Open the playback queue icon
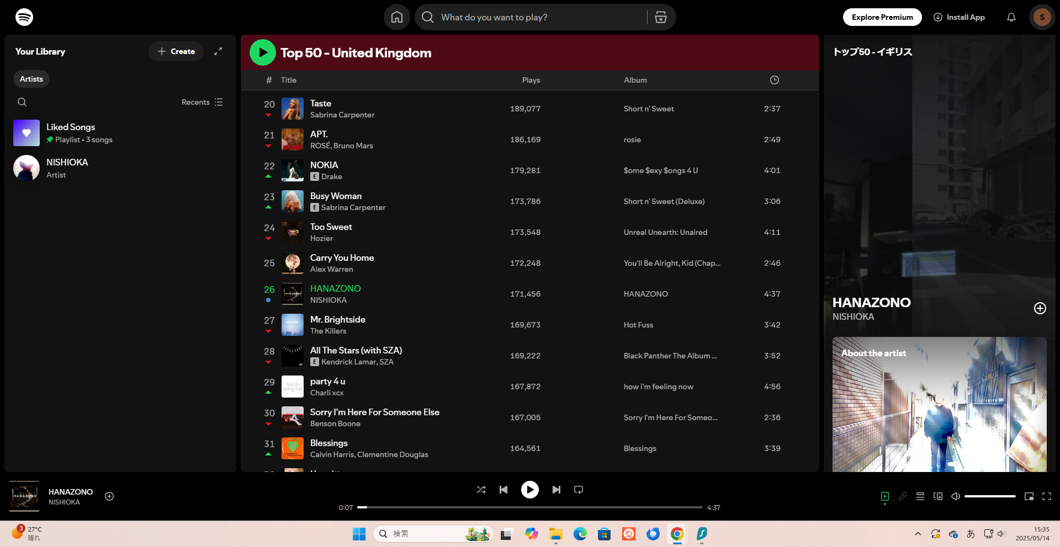Viewport: 1060px width, 547px height. click(920, 496)
